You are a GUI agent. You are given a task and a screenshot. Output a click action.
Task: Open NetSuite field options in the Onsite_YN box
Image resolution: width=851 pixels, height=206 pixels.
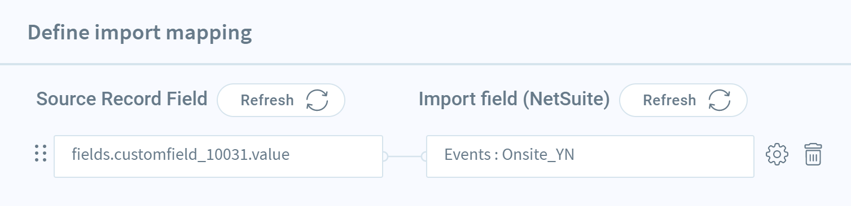click(590, 156)
